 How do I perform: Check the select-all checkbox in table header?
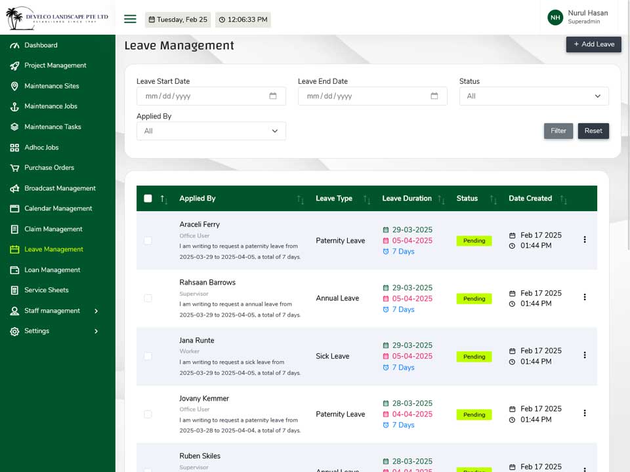tap(148, 198)
